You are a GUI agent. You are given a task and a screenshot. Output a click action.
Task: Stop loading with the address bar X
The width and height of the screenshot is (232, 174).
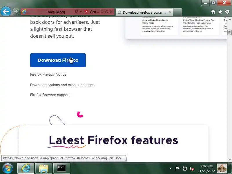111,12
